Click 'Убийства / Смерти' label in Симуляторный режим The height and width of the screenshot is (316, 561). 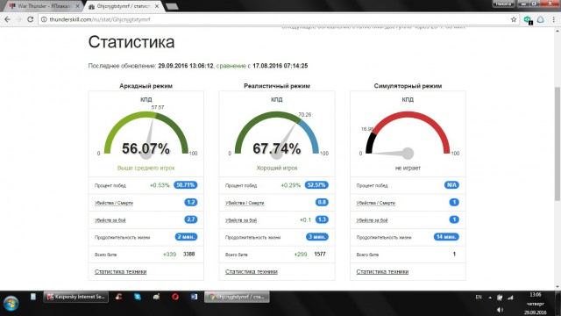tap(376, 203)
